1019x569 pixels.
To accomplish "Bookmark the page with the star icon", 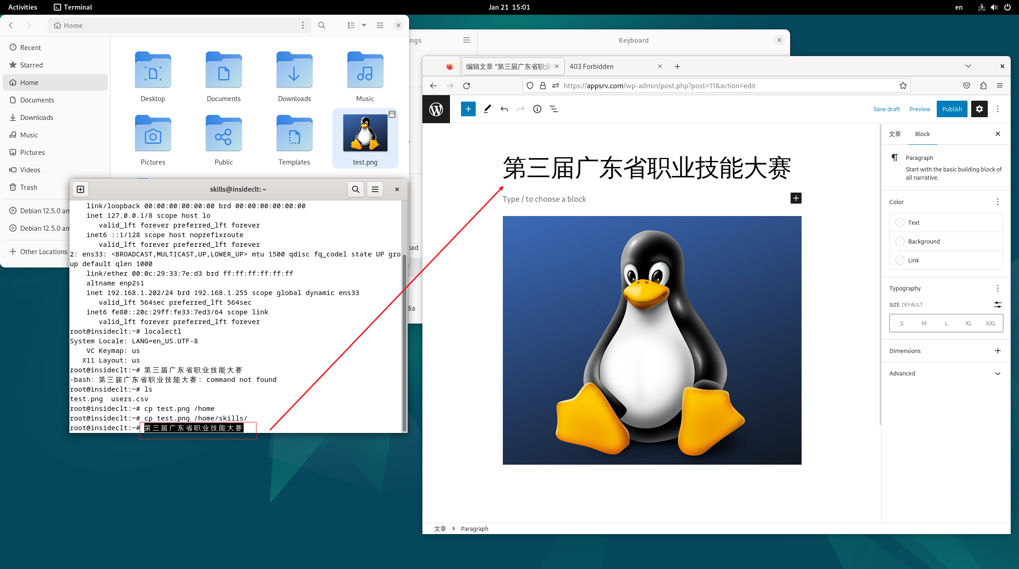I will coord(903,85).
